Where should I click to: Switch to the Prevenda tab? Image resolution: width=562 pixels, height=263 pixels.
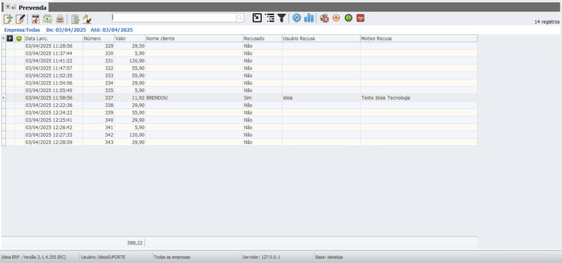point(32,7)
